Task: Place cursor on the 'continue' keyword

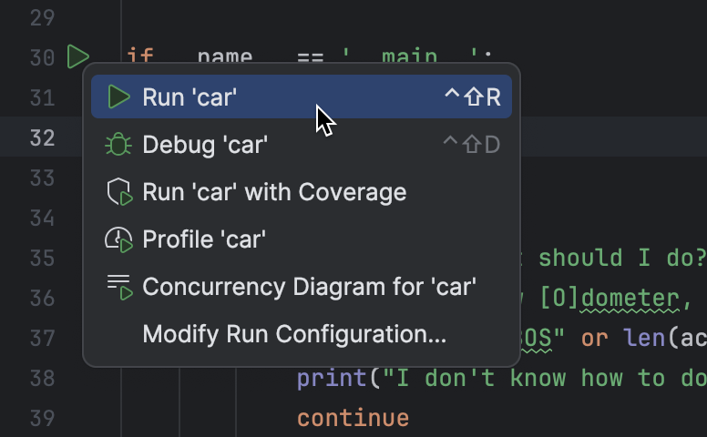Action: tap(353, 419)
